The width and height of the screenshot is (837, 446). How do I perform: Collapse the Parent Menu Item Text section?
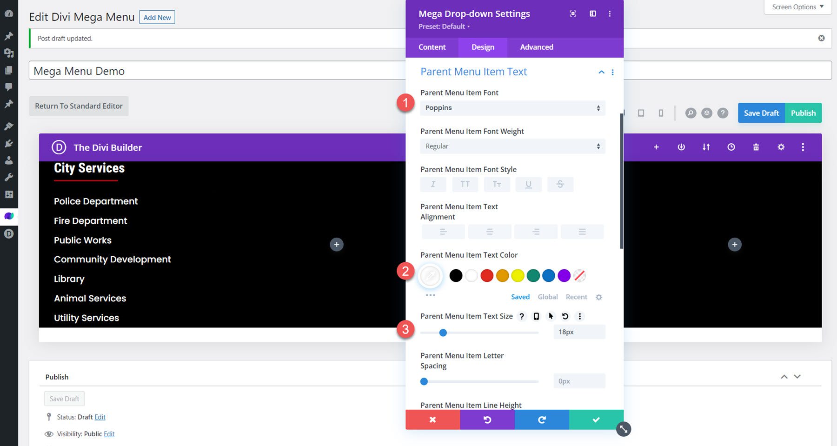(x=601, y=72)
